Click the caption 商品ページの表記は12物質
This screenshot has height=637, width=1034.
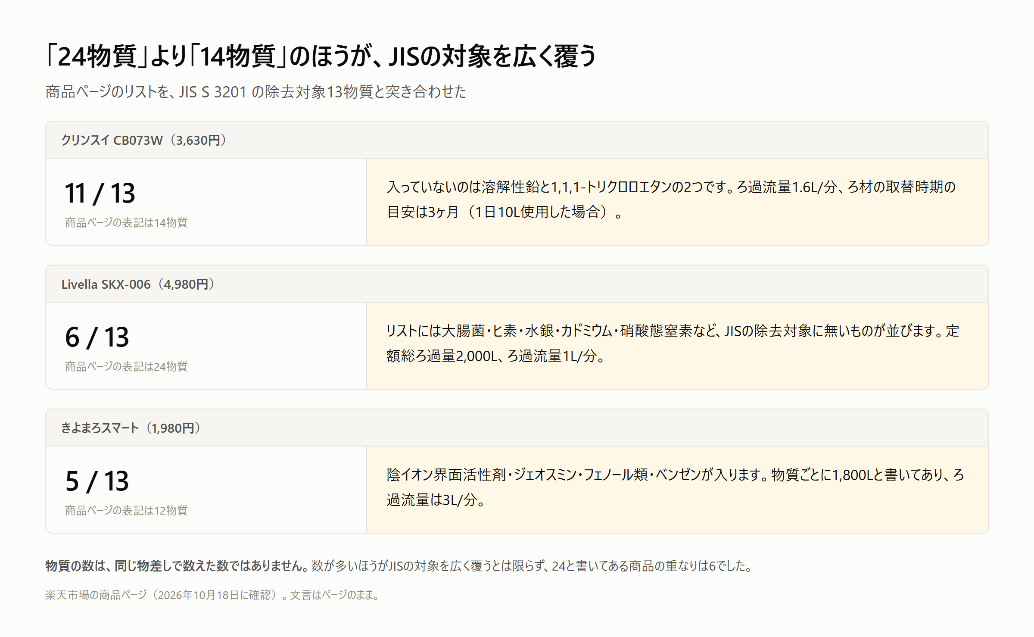126,510
